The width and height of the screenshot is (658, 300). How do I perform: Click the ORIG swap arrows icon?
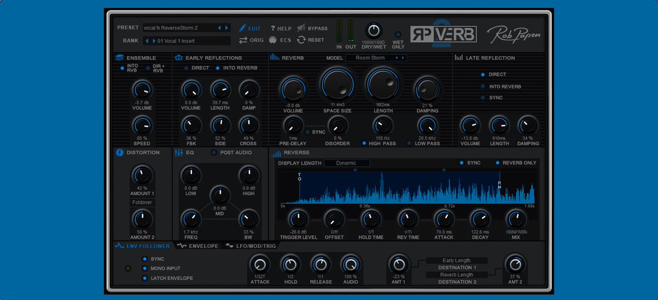coord(243,40)
